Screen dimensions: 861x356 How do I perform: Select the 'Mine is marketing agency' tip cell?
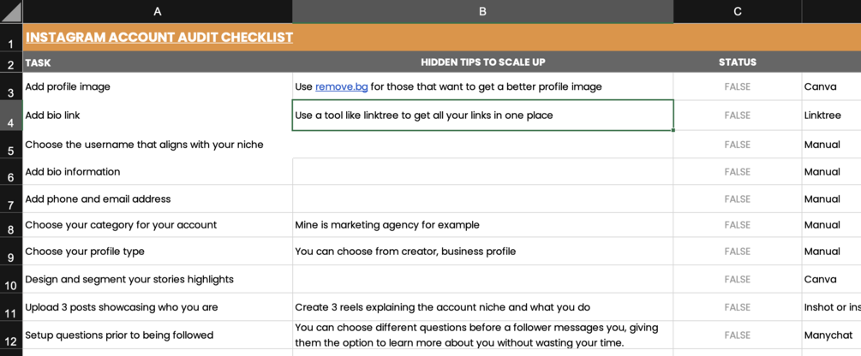482,225
